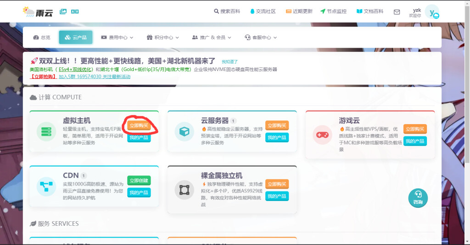The width and height of the screenshot is (470, 245).
Task: Click the rocket icon in announcement
Action: 34,61
